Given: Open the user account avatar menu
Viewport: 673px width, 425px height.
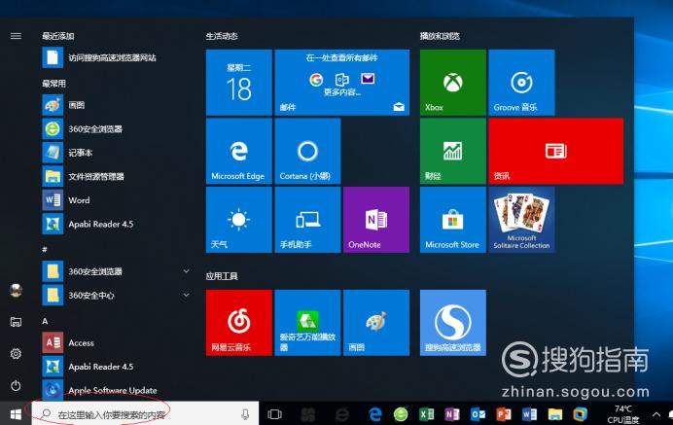Looking at the screenshot, I should [16, 290].
